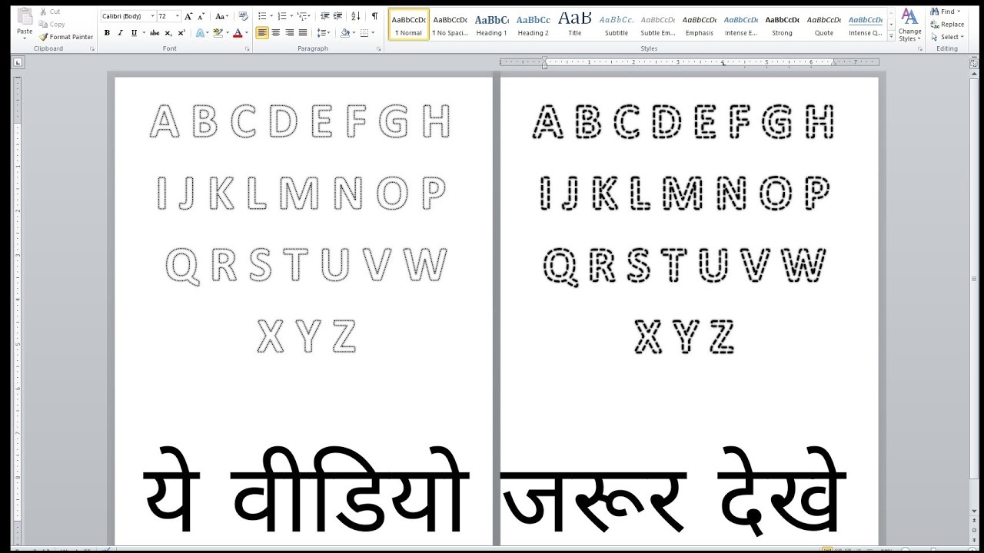Open the Clipboard pane launcher
Viewport: 984px width, 553px height.
click(x=92, y=49)
